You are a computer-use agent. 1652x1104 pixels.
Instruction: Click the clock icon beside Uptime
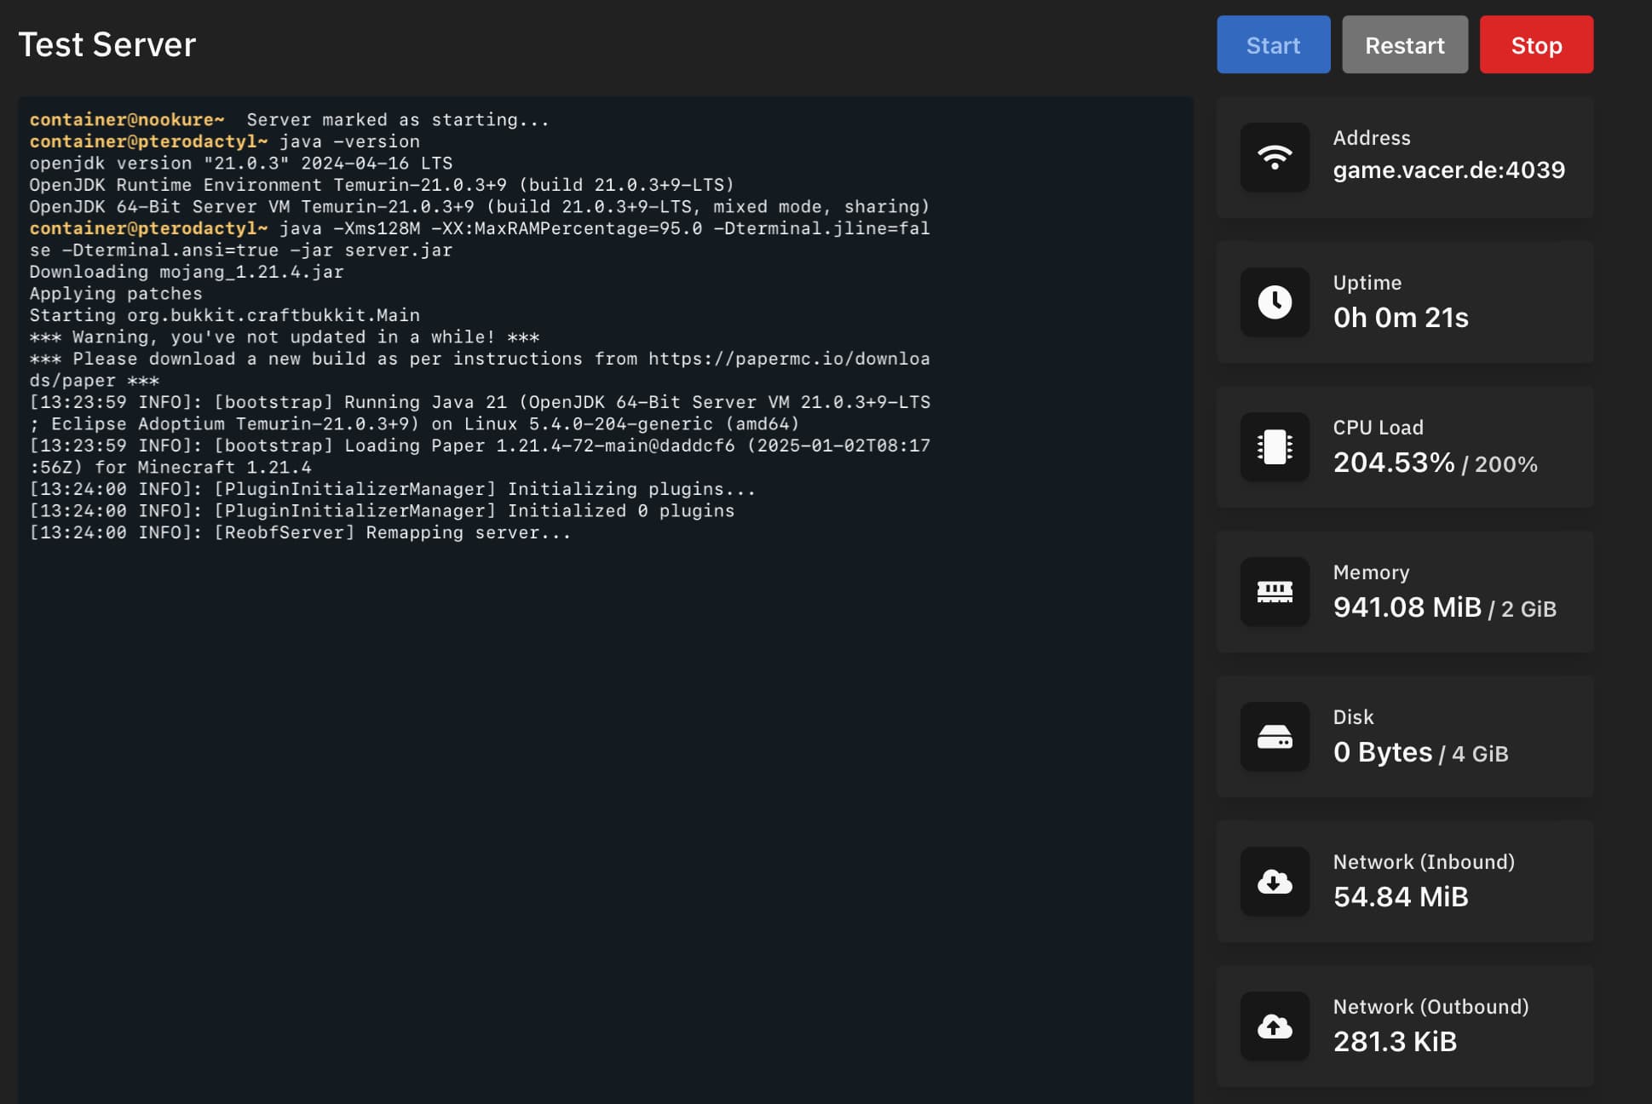[x=1275, y=302]
